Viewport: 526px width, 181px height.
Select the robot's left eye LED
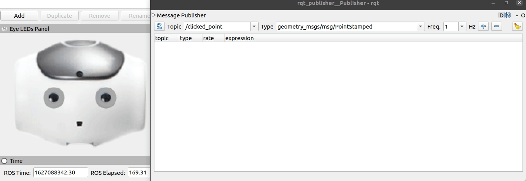coord(105,97)
